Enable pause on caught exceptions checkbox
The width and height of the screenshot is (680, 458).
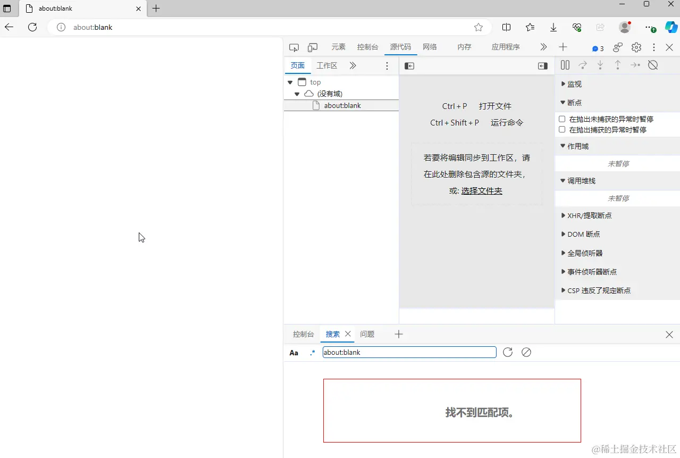pyautogui.click(x=562, y=129)
